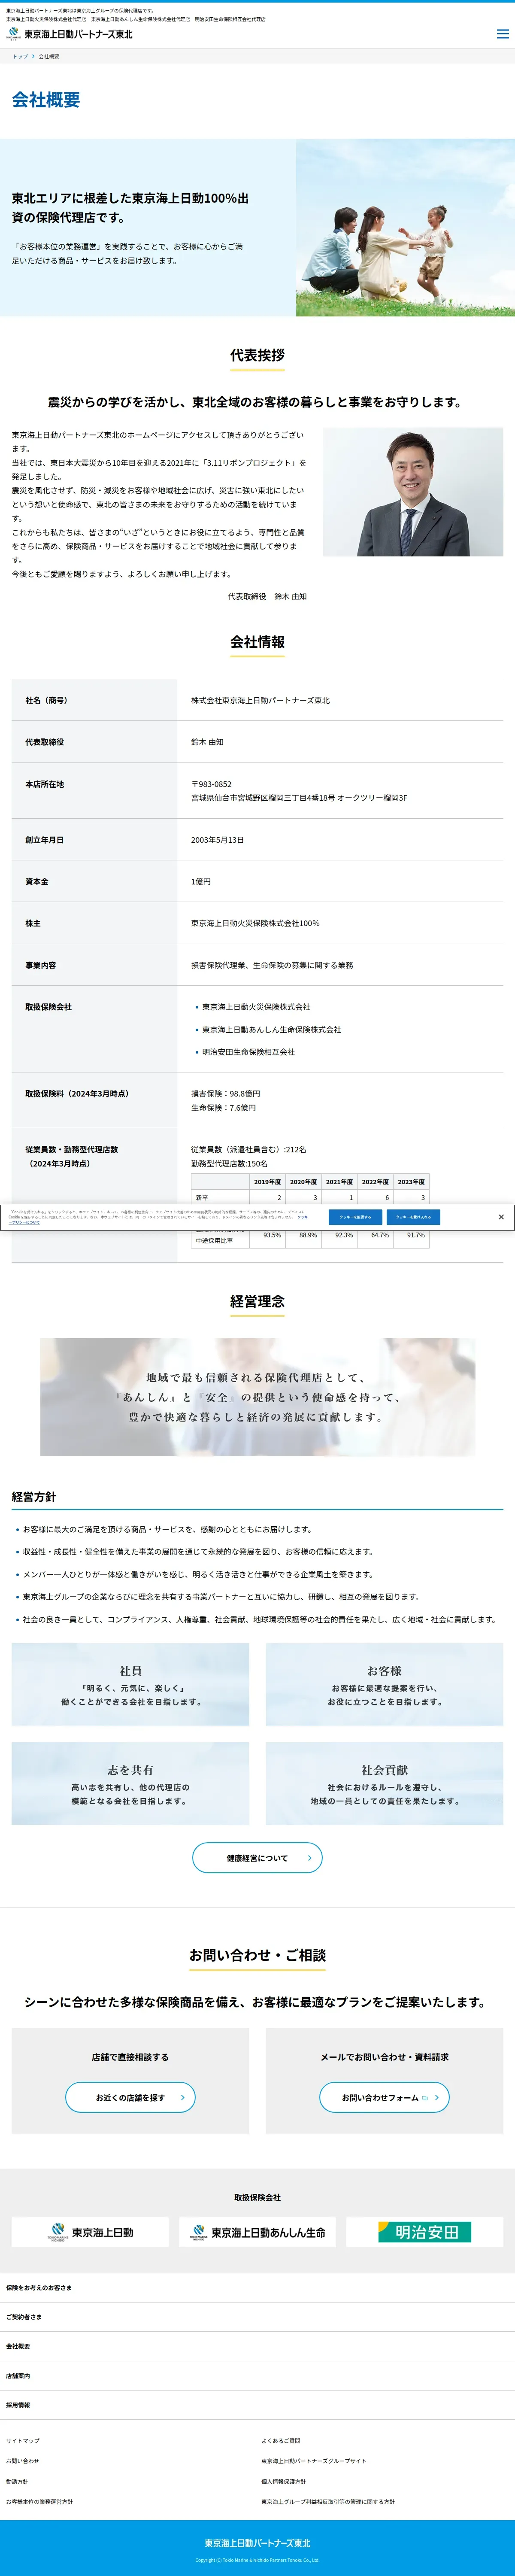Open 東京海上日動パートナーズグループサイト link

314,2461
